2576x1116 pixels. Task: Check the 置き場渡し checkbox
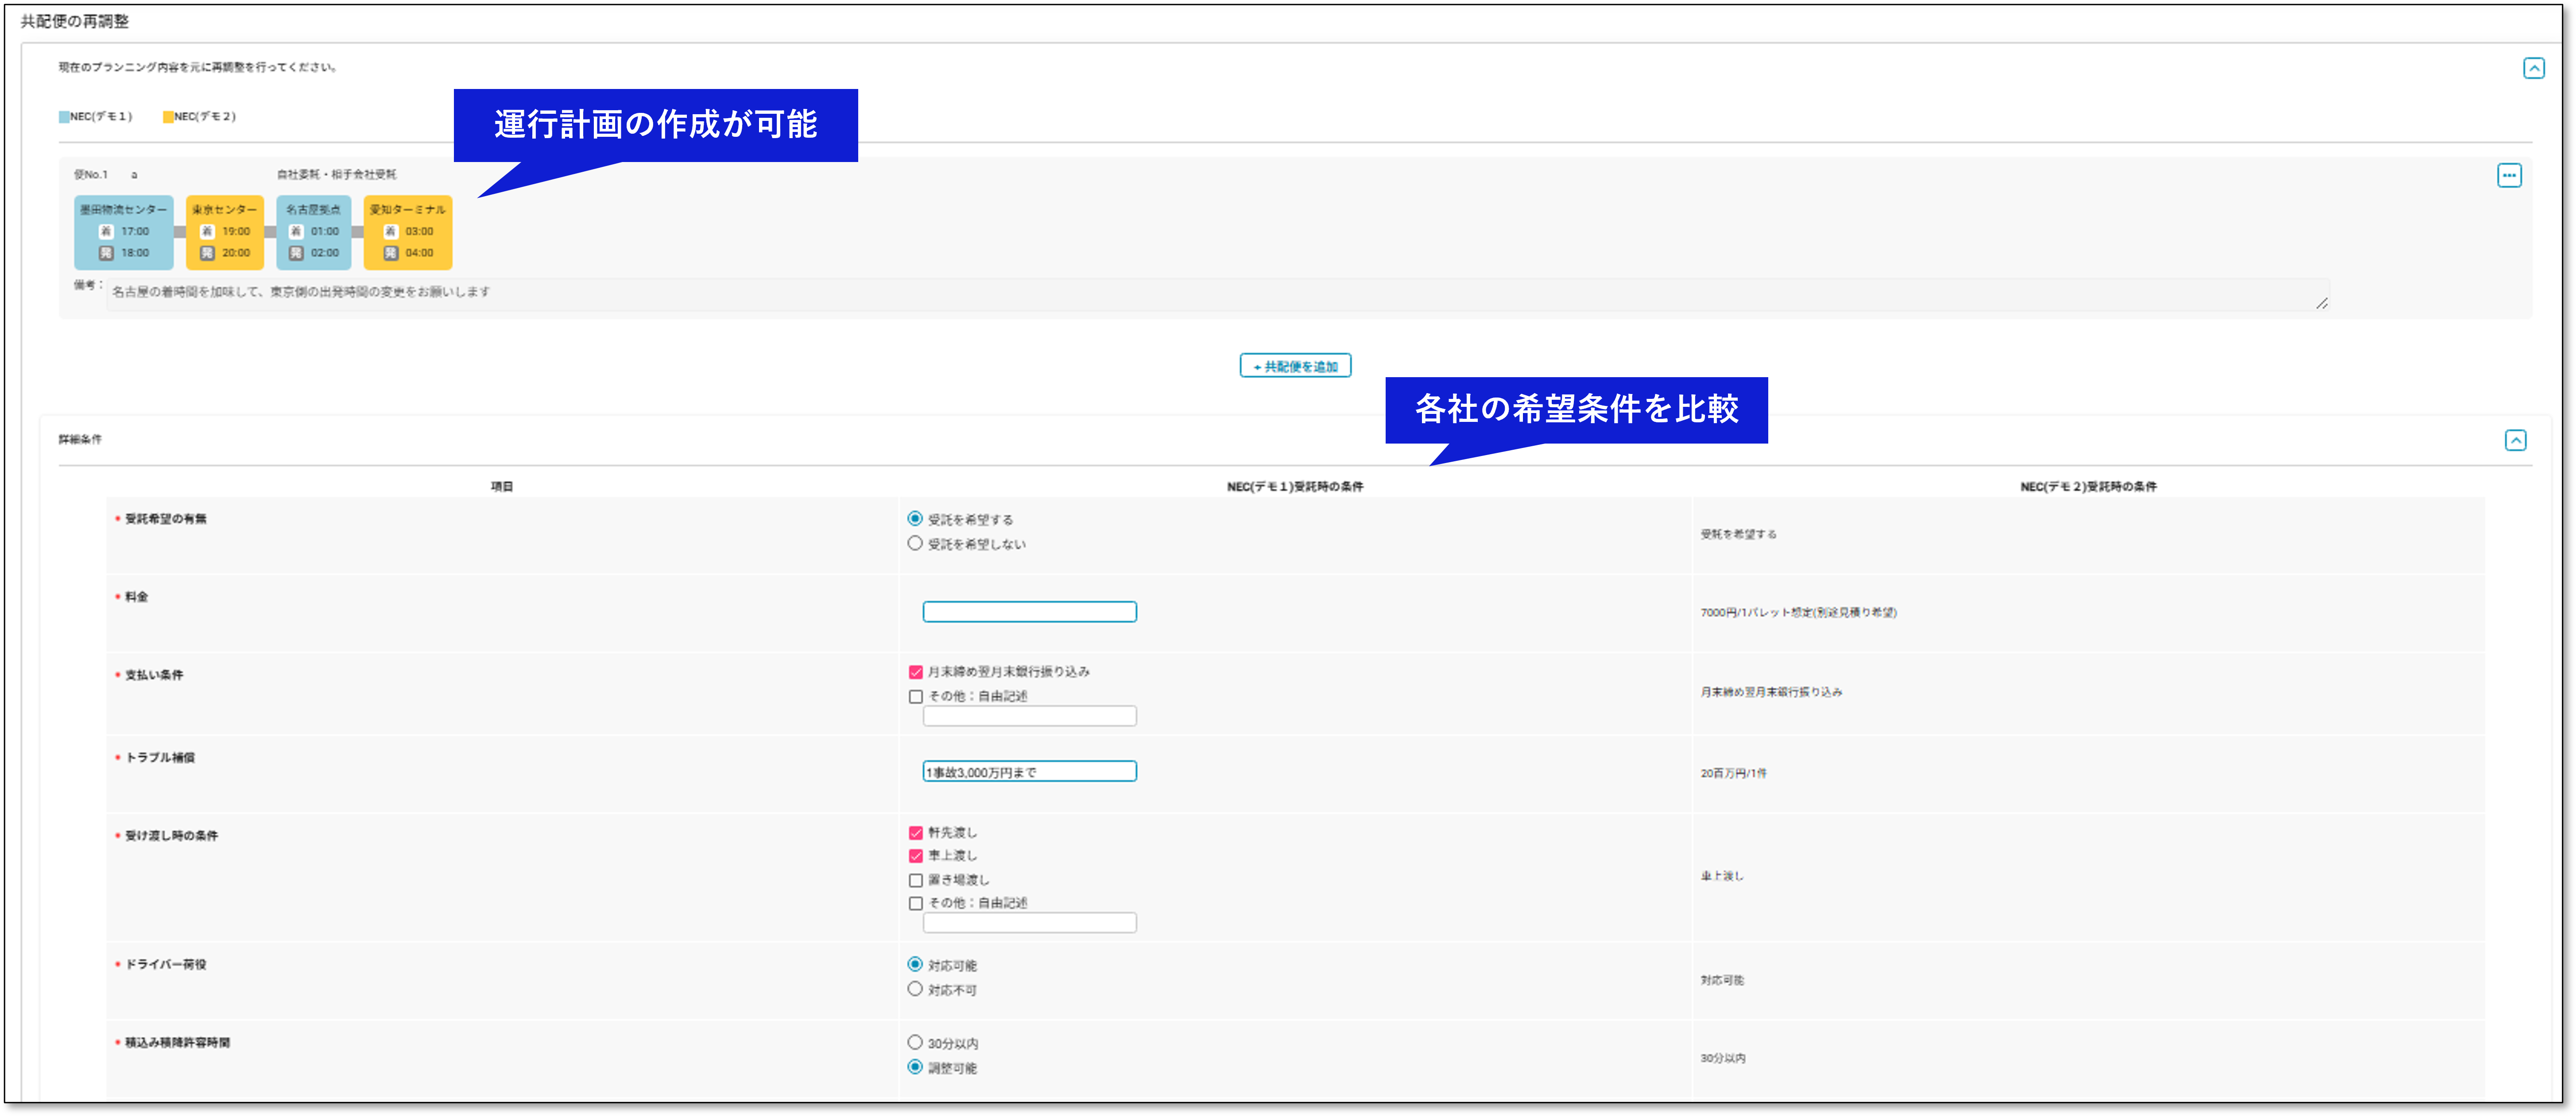click(915, 880)
